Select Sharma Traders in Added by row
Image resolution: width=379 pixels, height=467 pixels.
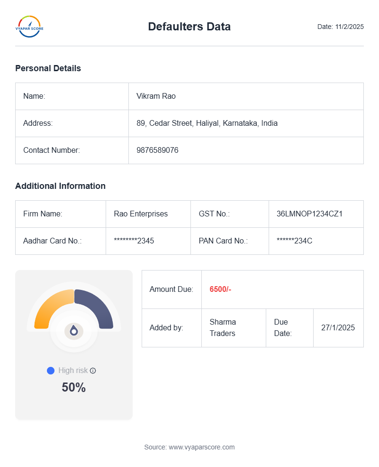pyautogui.click(x=223, y=328)
